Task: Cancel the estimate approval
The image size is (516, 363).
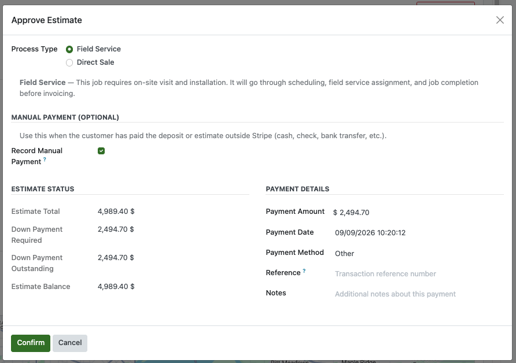Action: click(70, 343)
